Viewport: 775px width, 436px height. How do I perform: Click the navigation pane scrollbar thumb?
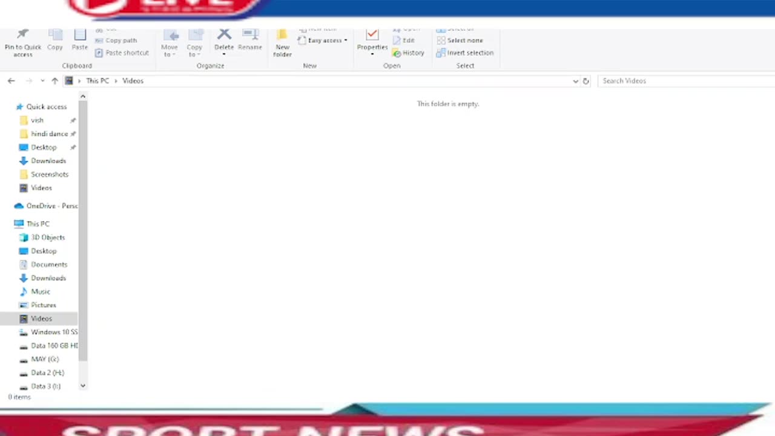(x=83, y=231)
